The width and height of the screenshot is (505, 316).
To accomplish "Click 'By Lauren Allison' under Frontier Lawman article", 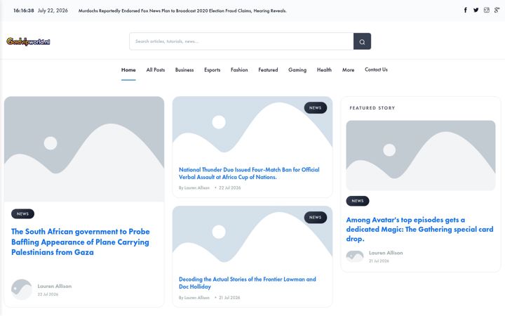I will (194, 297).
